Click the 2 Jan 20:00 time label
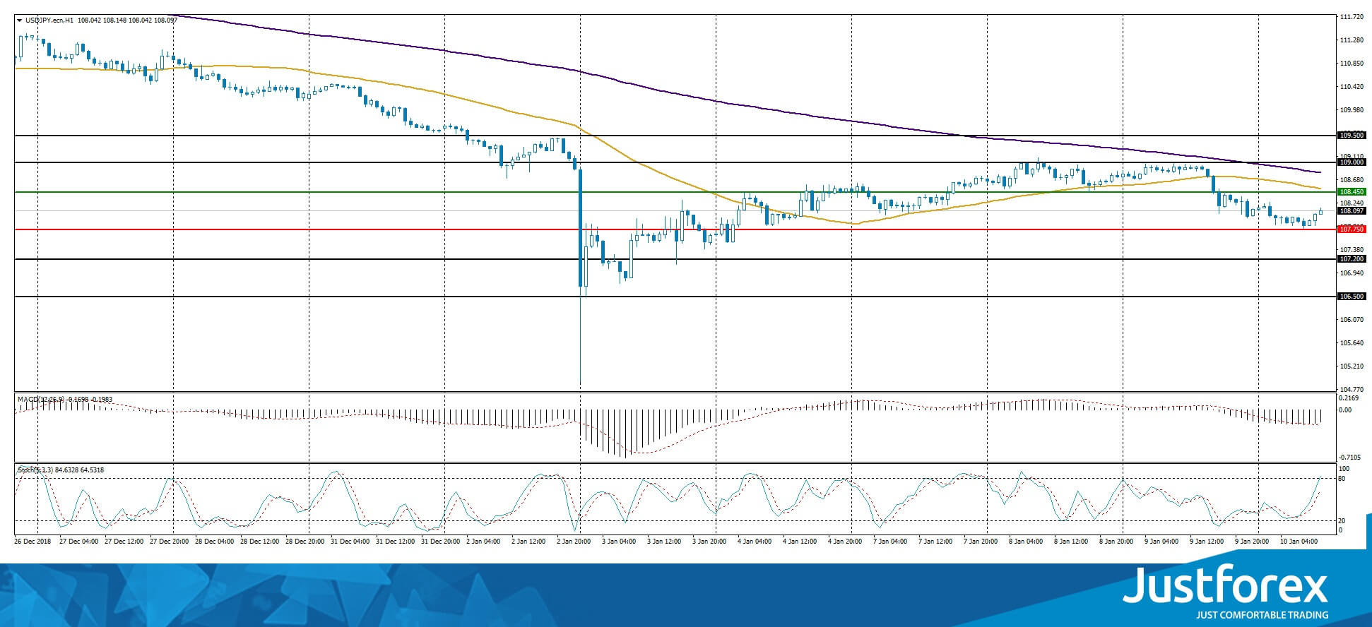The height and width of the screenshot is (627, 1372). pyautogui.click(x=572, y=542)
